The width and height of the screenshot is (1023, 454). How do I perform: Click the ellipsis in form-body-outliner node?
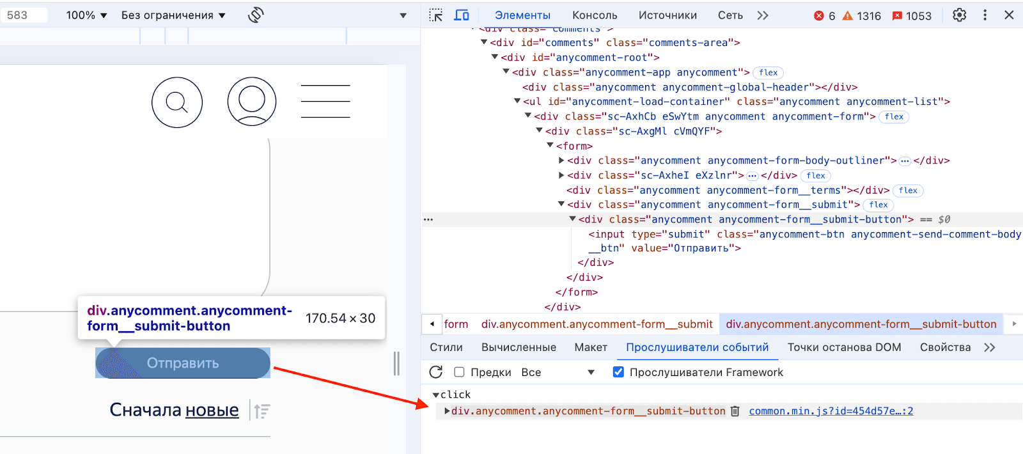pyautogui.click(x=905, y=161)
